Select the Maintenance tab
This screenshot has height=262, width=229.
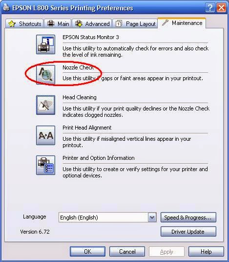[182, 23]
